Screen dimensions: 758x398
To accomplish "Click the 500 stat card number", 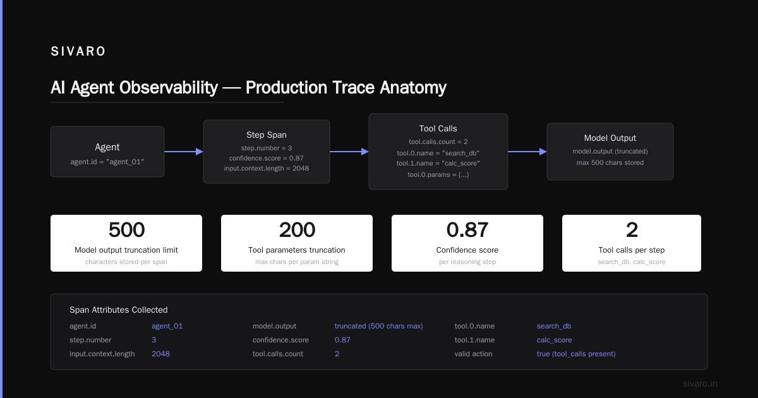I will (x=126, y=230).
